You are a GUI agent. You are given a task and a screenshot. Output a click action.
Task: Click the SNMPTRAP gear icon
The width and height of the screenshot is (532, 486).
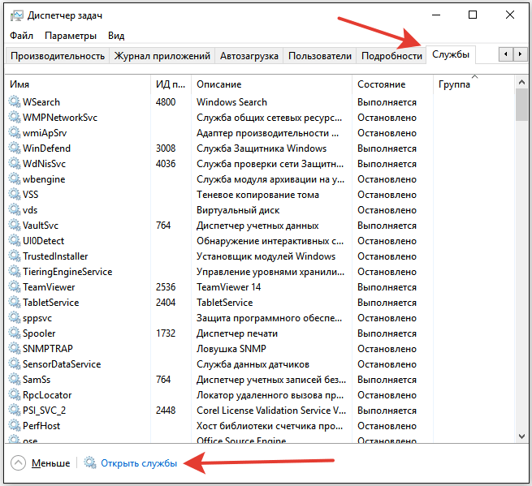tap(15, 348)
